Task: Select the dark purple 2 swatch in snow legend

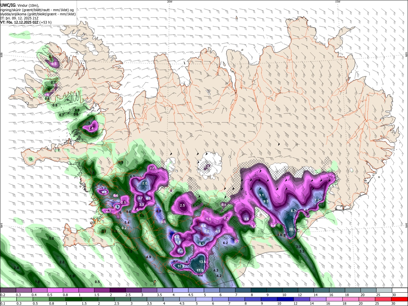Action: tap(117, 290)
